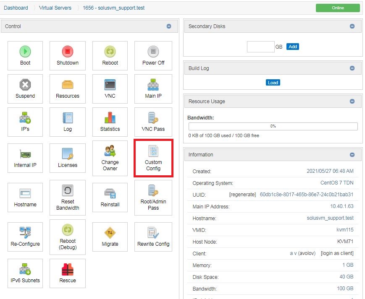The width and height of the screenshot is (365, 299).
Task: Open Virtual Servers breadcrumb
Action: (55, 8)
